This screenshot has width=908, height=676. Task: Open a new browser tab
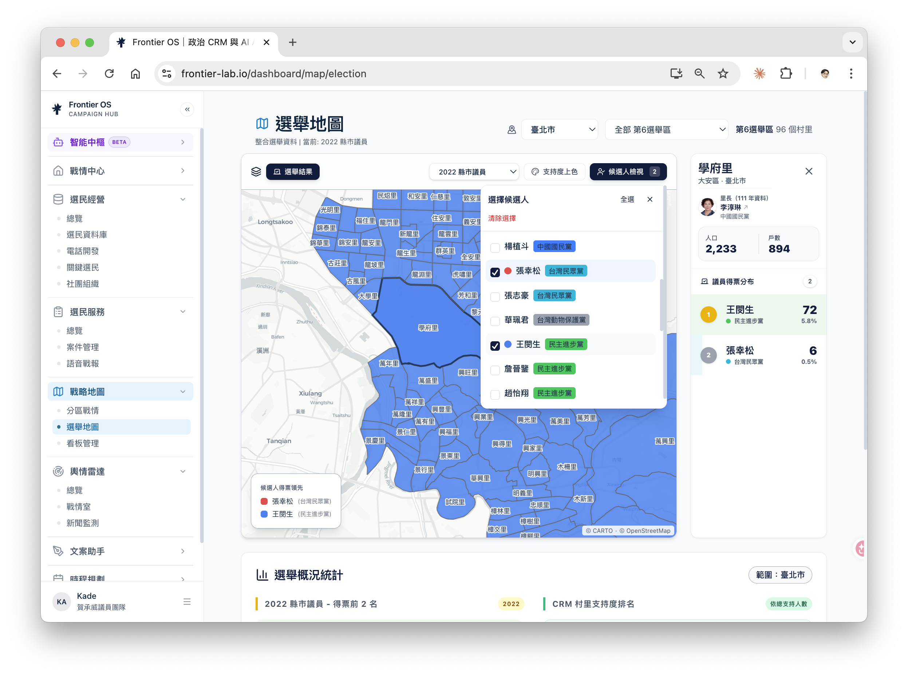tap(292, 42)
